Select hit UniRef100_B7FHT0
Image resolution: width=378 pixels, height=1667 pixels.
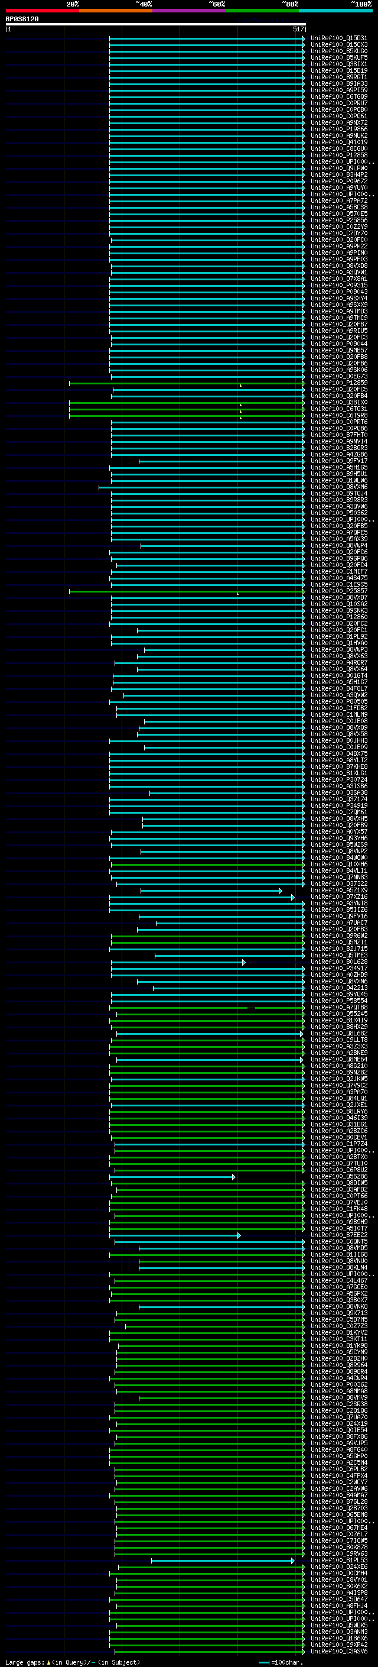coord(339,435)
